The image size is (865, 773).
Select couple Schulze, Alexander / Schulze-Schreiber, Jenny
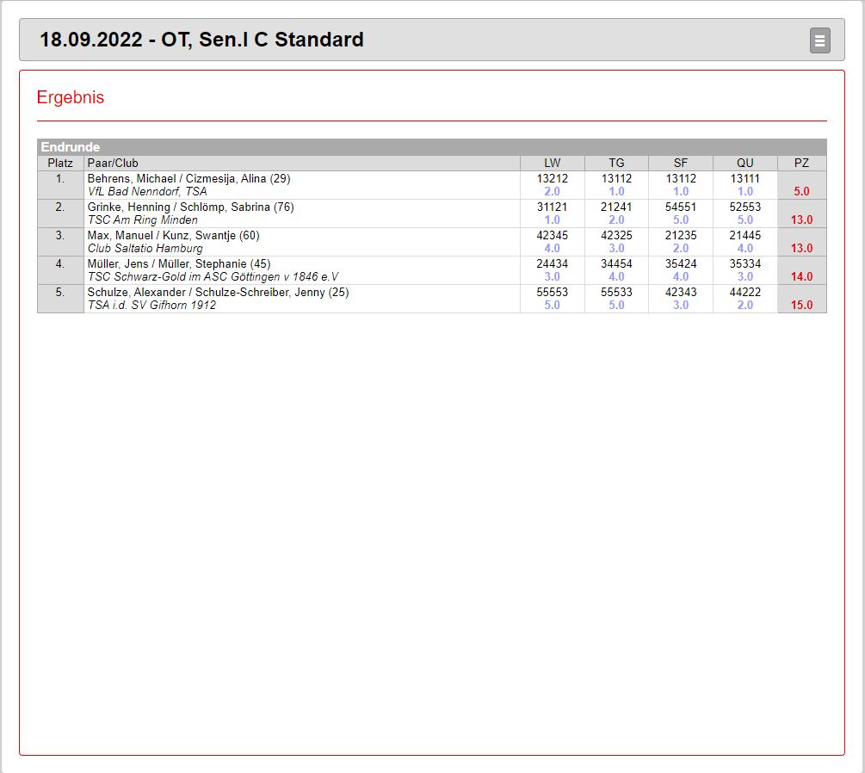[218, 292]
